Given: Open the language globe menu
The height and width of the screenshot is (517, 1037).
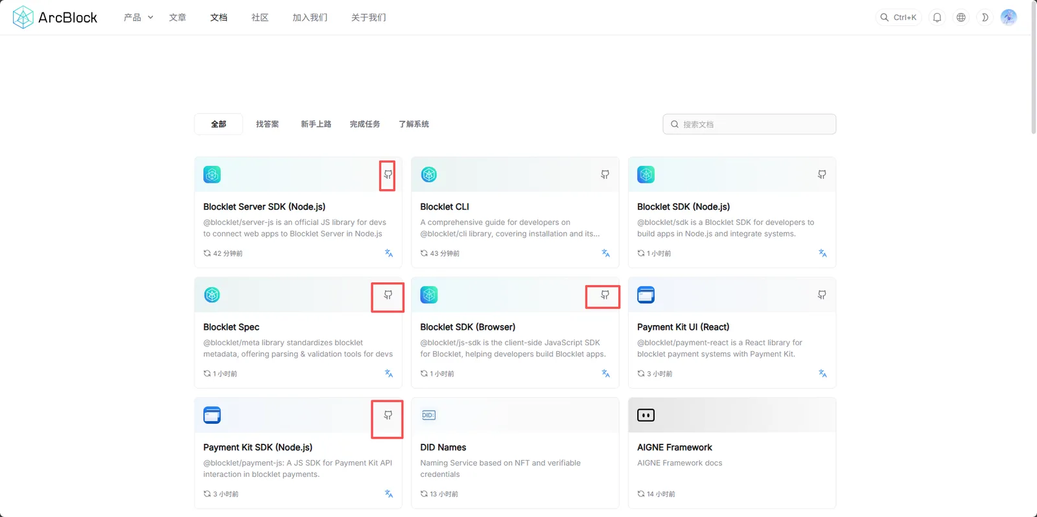Looking at the screenshot, I should (961, 17).
